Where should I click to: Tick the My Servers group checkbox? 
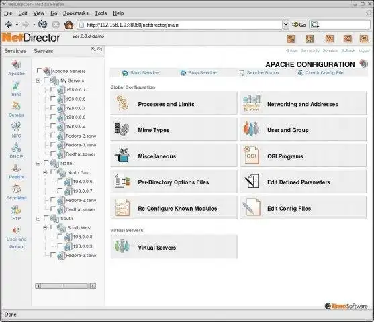point(46,80)
